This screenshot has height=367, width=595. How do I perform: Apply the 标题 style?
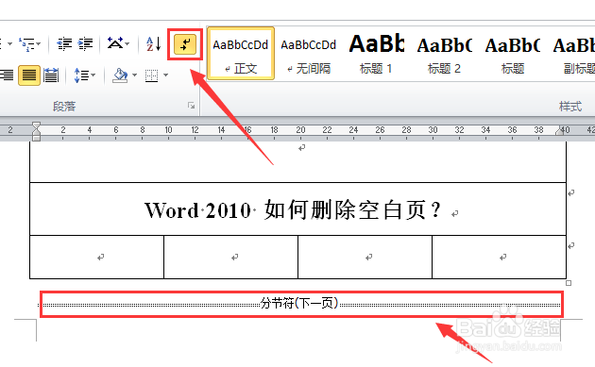click(512, 54)
